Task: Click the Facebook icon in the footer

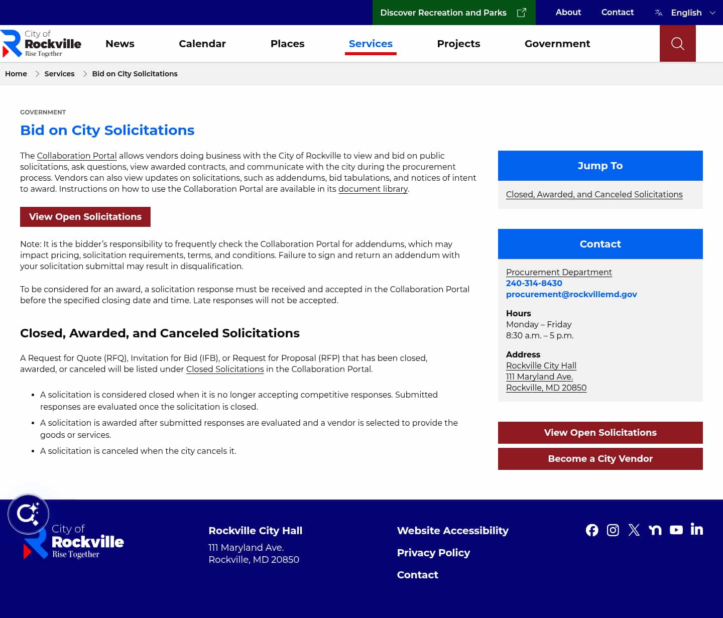Action: tap(592, 530)
